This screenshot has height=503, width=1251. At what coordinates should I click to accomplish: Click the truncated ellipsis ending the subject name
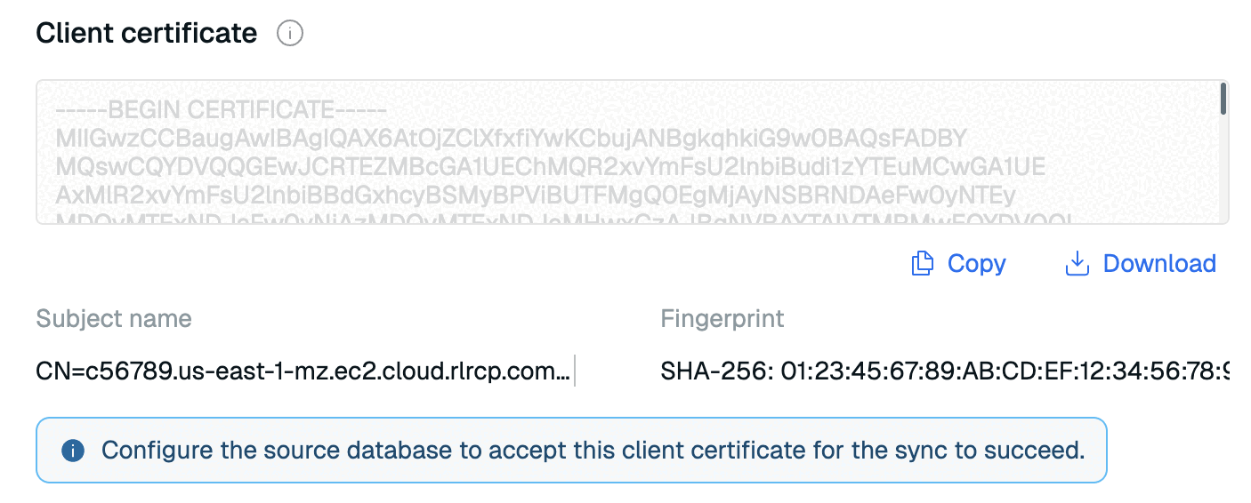coord(562,373)
